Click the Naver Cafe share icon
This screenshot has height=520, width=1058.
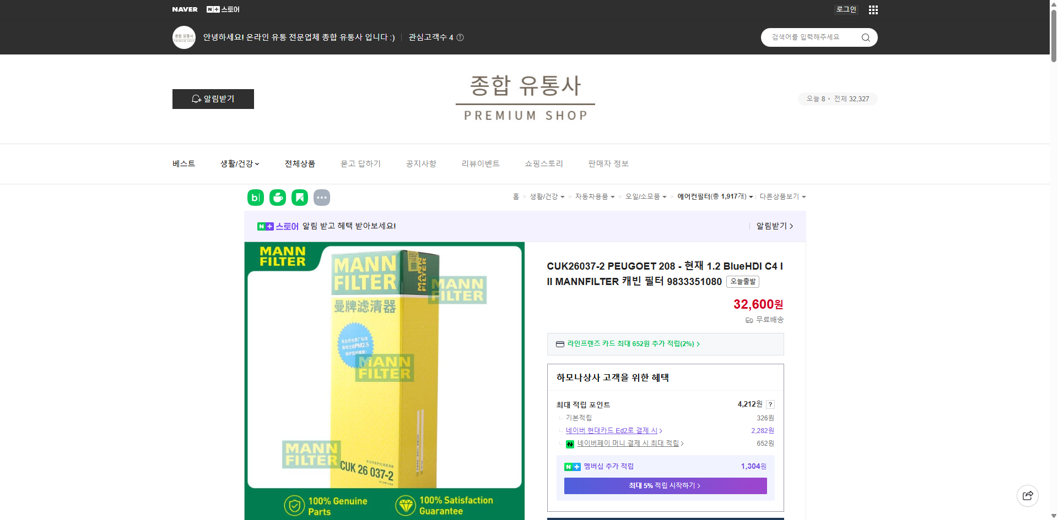click(x=278, y=197)
